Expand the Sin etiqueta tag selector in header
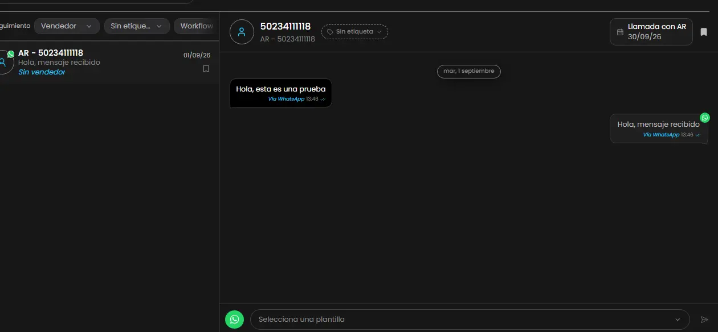This screenshot has height=332, width=718. coord(354,32)
